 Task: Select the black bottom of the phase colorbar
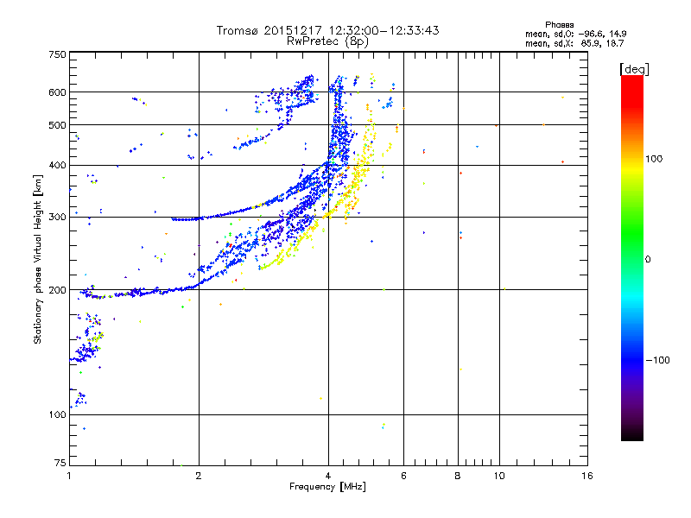(632, 434)
